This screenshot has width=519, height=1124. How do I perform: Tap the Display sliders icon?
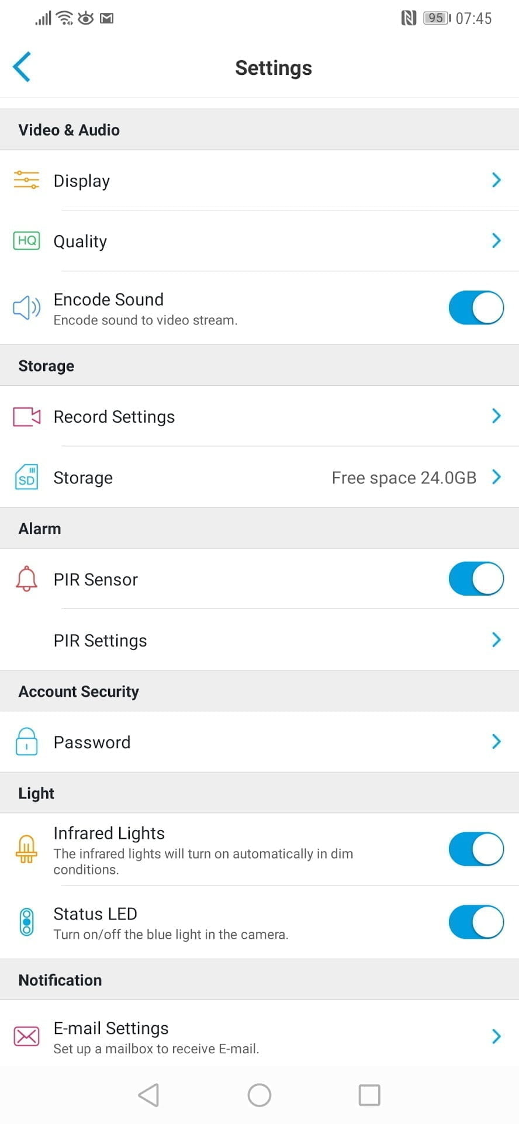click(x=26, y=180)
